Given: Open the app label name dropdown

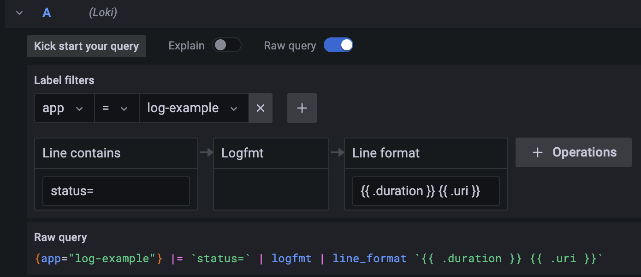Looking at the screenshot, I should [64, 108].
